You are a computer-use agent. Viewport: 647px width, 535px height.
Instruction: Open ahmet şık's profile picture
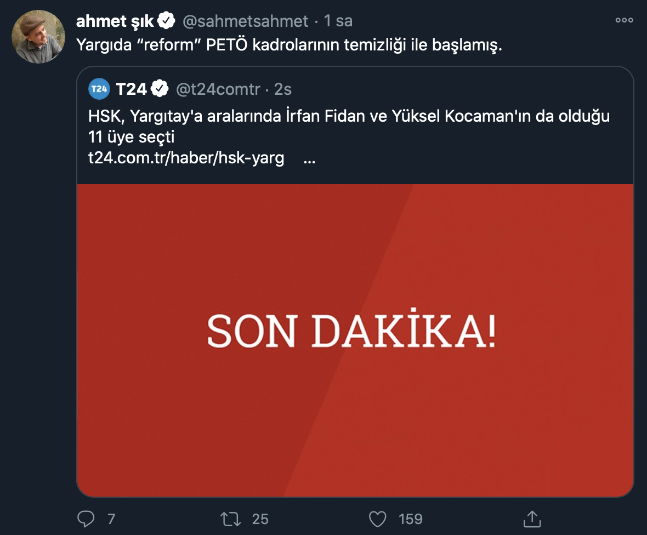[x=38, y=34]
